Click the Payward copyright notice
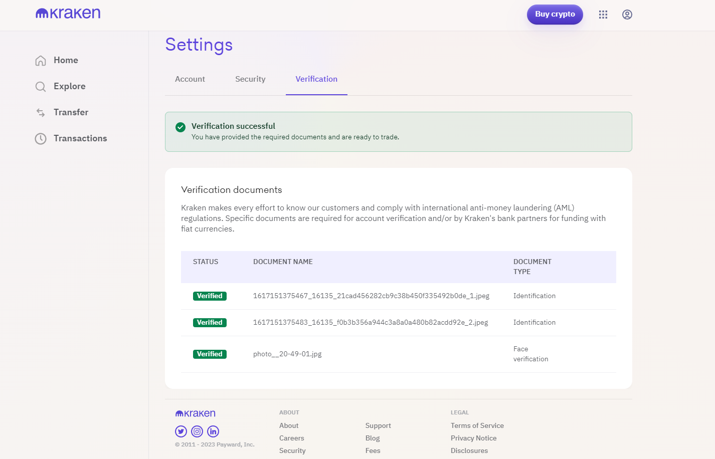This screenshot has width=715, height=459. (215, 444)
